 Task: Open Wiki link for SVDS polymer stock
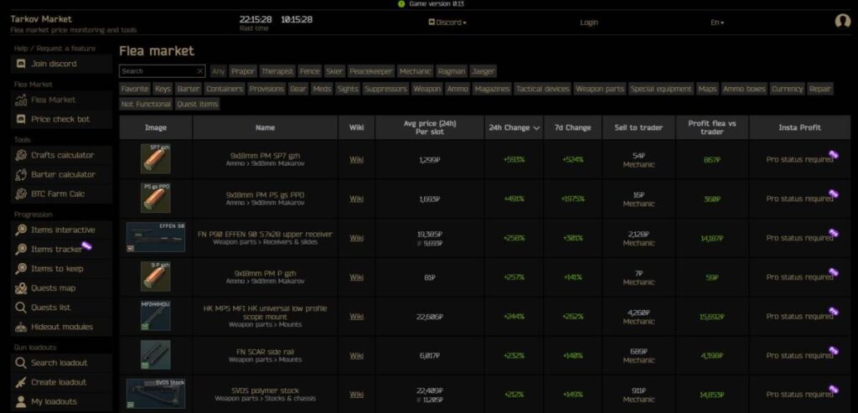click(x=356, y=395)
